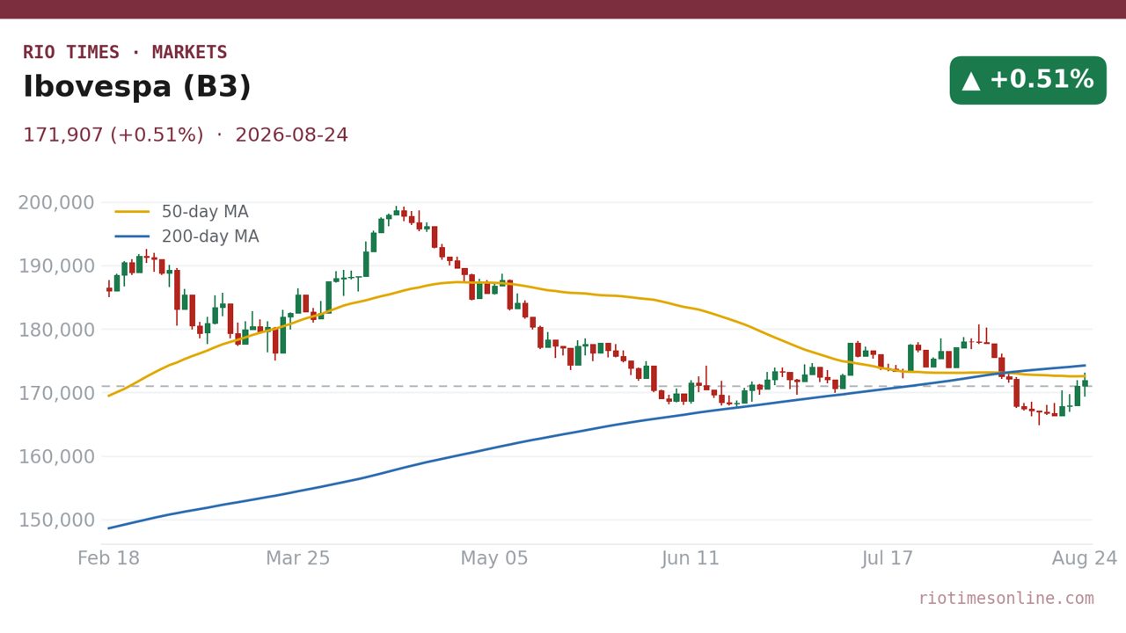
Task: Click the up-triangle icon in the badge
Action: (x=971, y=81)
